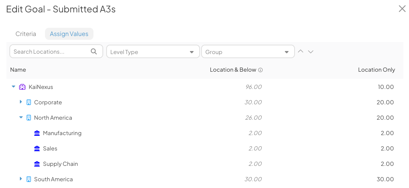The width and height of the screenshot is (409, 188).
Task: Click the Location & Below info icon
Action: [260, 70]
